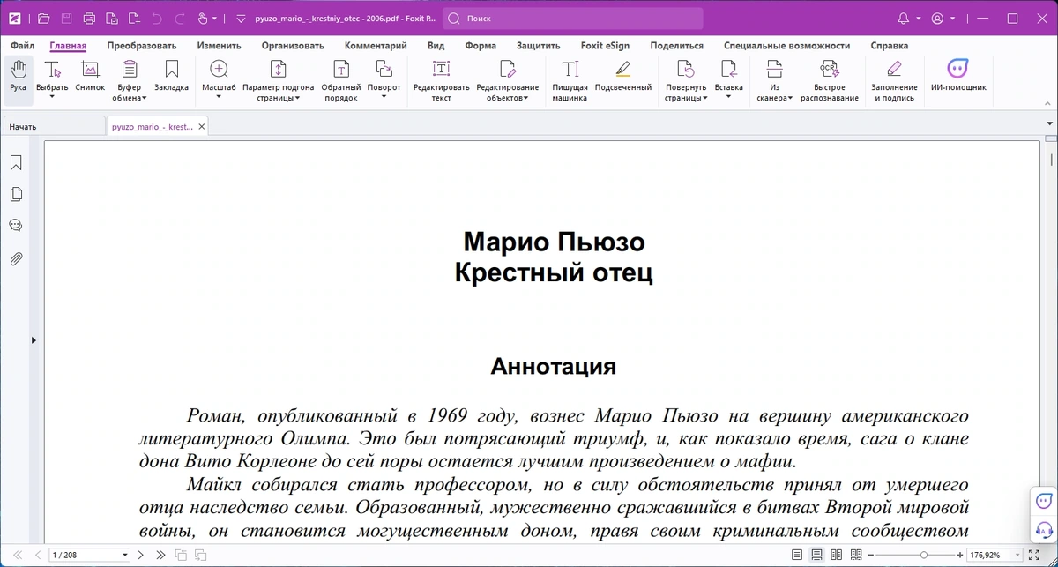Click Повернуть страницы icon
1058x567 pixels.
686,71
